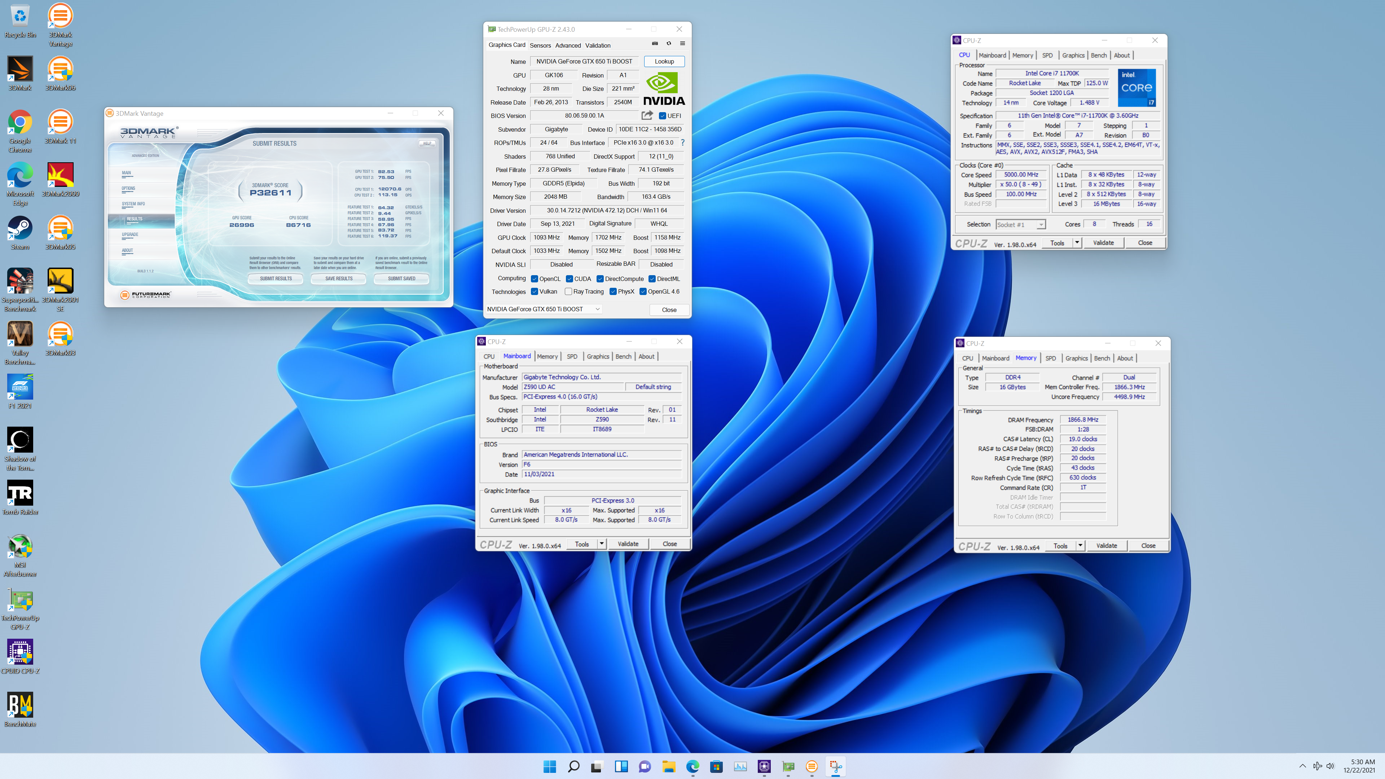
Task: Click the GPU-Z refresh icon
Action: (x=669, y=44)
